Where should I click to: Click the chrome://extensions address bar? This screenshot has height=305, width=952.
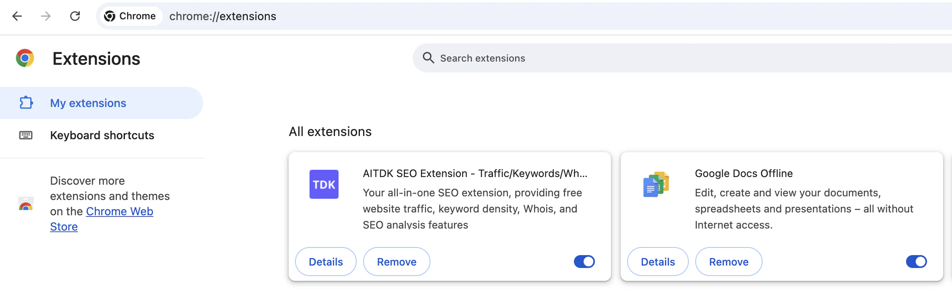pyautogui.click(x=524, y=16)
